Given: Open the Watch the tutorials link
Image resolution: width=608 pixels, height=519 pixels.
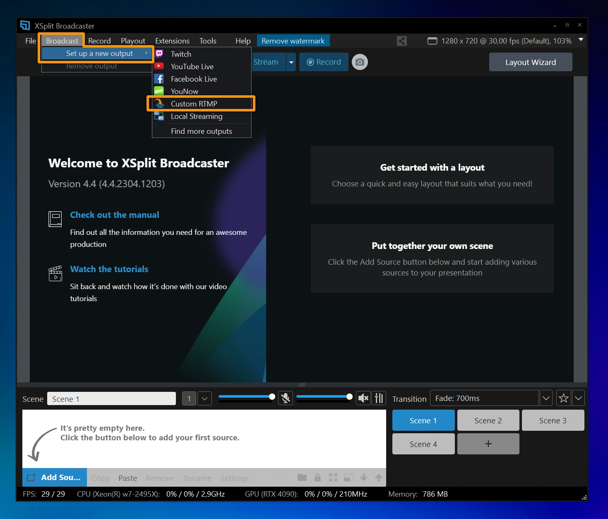Looking at the screenshot, I should pos(109,269).
